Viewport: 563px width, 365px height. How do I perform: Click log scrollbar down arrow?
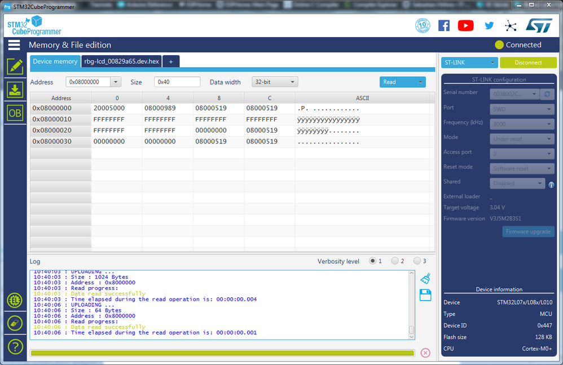tap(411, 337)
